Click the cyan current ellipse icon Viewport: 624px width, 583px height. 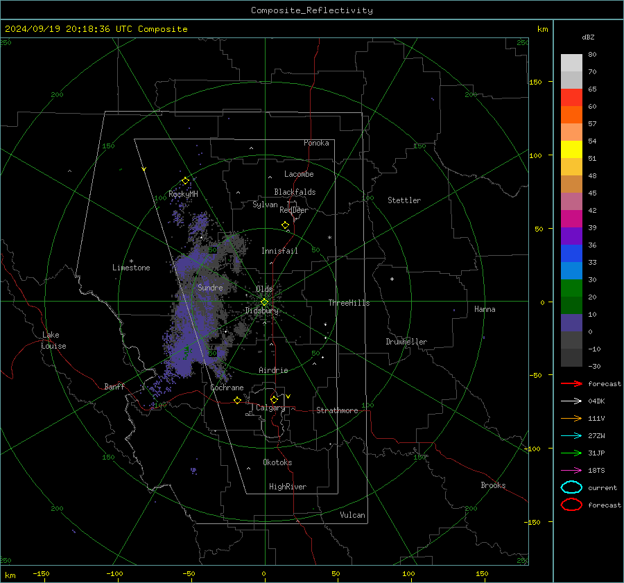[571, 487]
